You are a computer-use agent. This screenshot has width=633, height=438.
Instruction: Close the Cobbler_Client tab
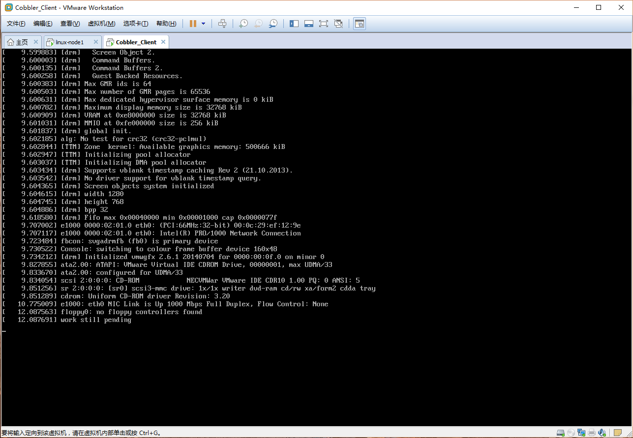(x=162, y=42)
